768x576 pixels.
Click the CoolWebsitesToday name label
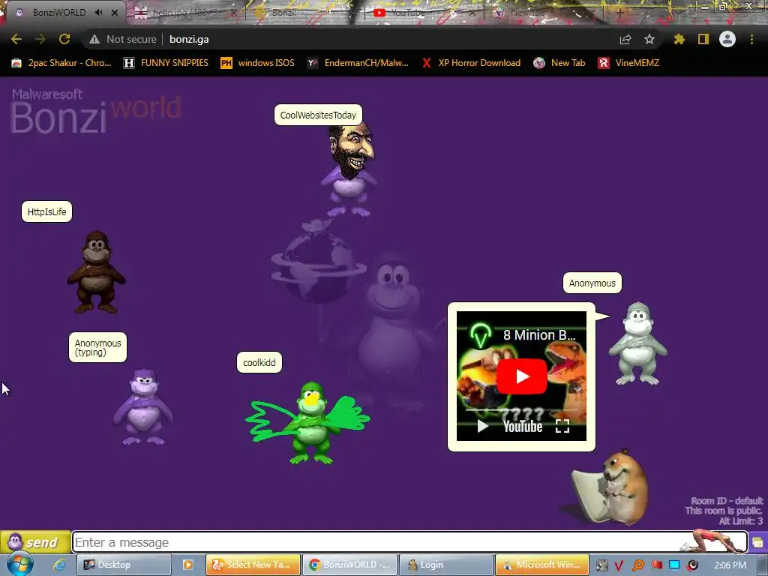tap(318, 115)
